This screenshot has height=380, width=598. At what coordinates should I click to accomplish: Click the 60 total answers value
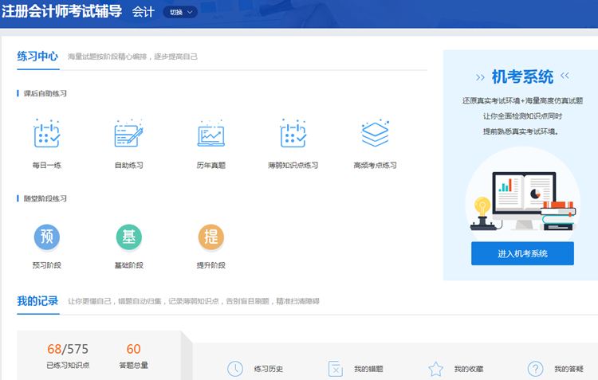pos(133,349)
